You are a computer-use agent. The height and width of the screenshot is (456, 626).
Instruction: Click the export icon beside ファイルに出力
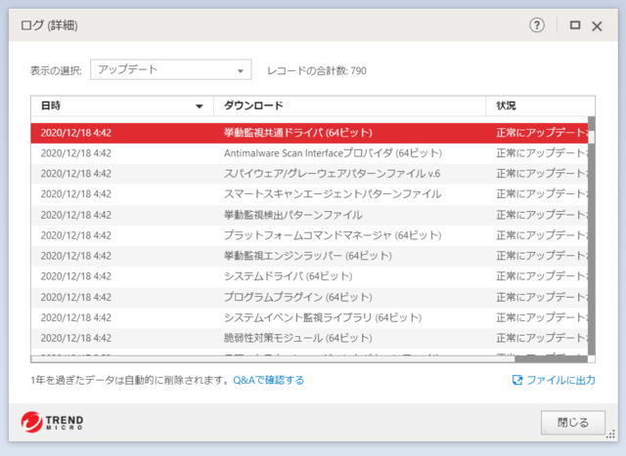tap(517, 380)
